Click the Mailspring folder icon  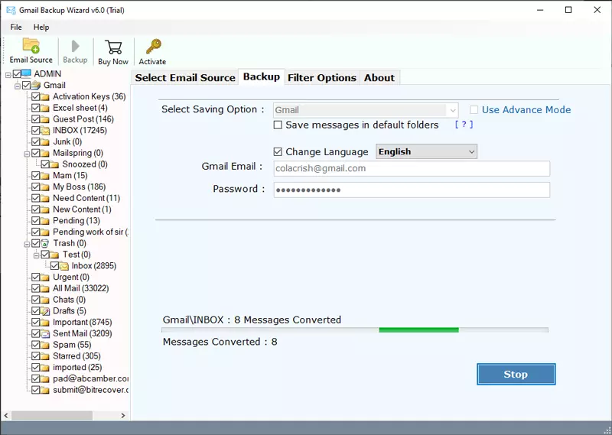pos(45,153)
